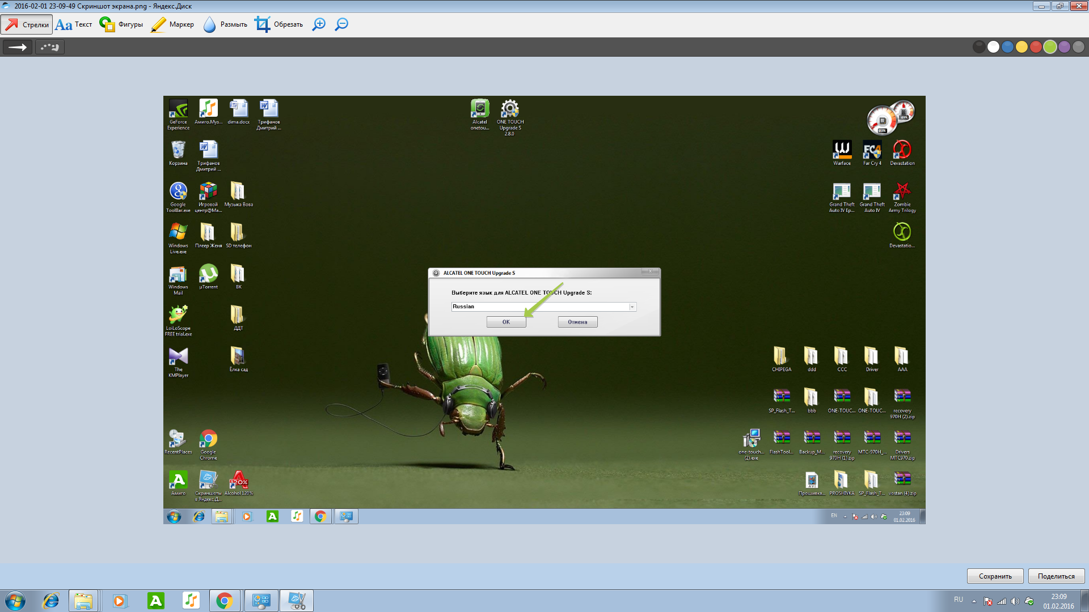
Task: Pick the white color swatch
Action: (993, 47)
